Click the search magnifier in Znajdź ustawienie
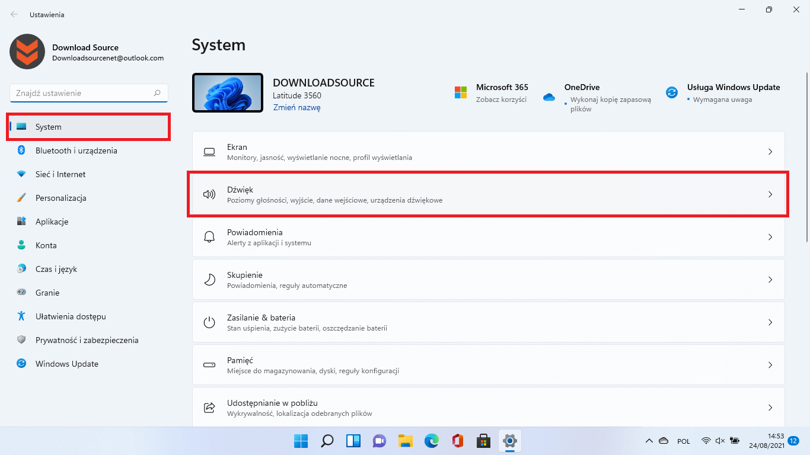 pos(157,93)
